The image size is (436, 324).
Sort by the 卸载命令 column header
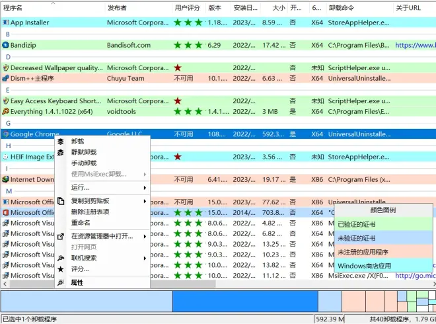(x=359, y=8)
